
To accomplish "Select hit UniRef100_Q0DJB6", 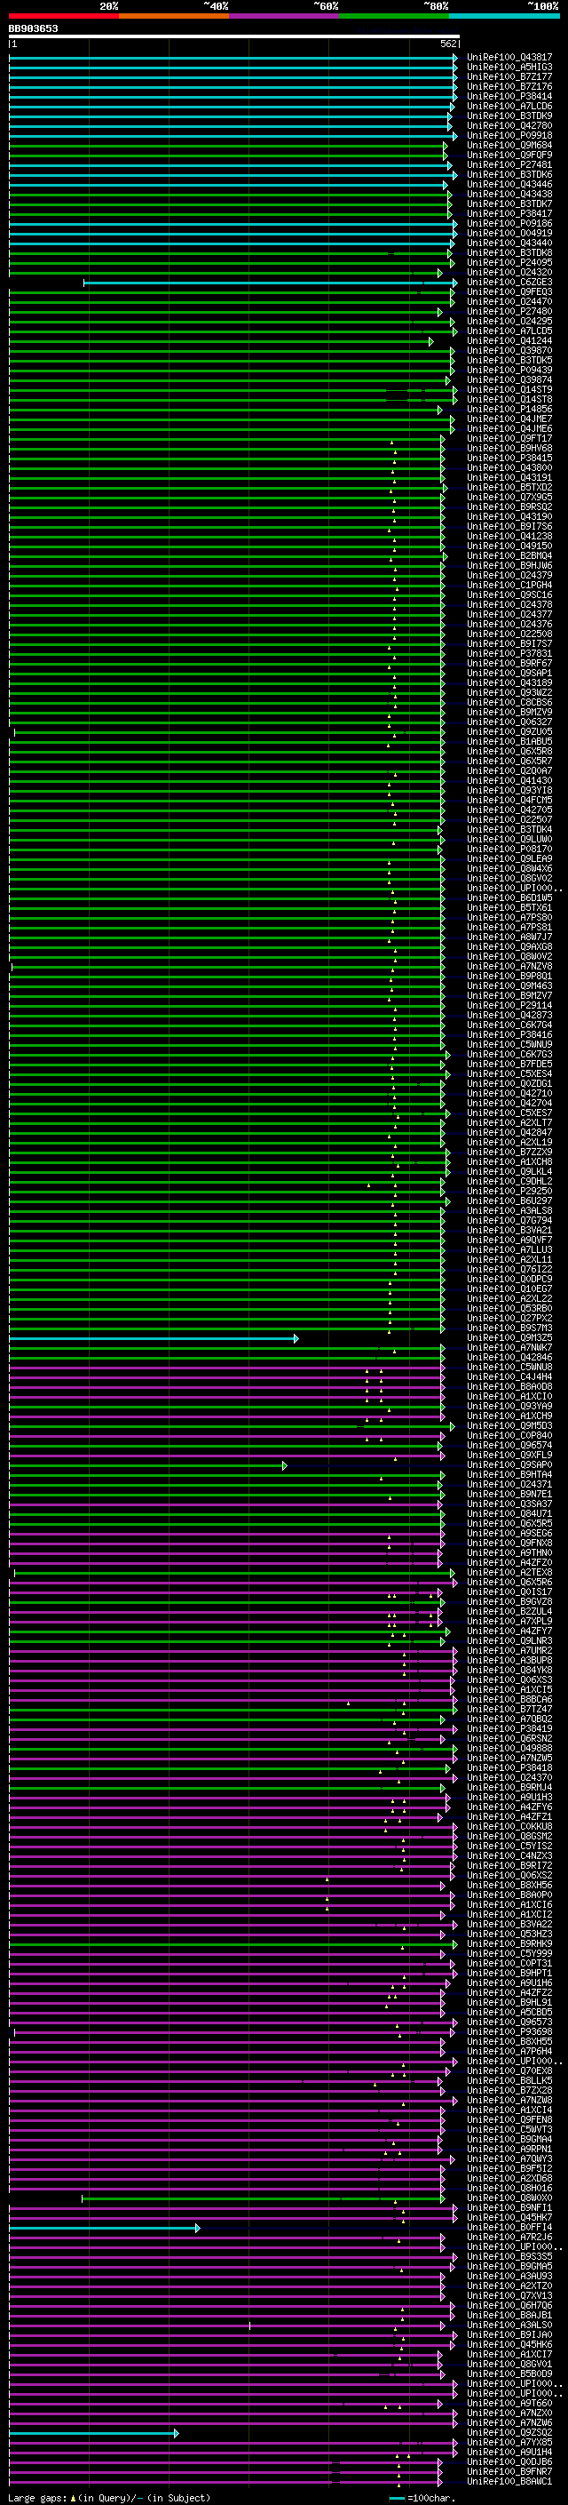I will click(x=509, y=2461).
